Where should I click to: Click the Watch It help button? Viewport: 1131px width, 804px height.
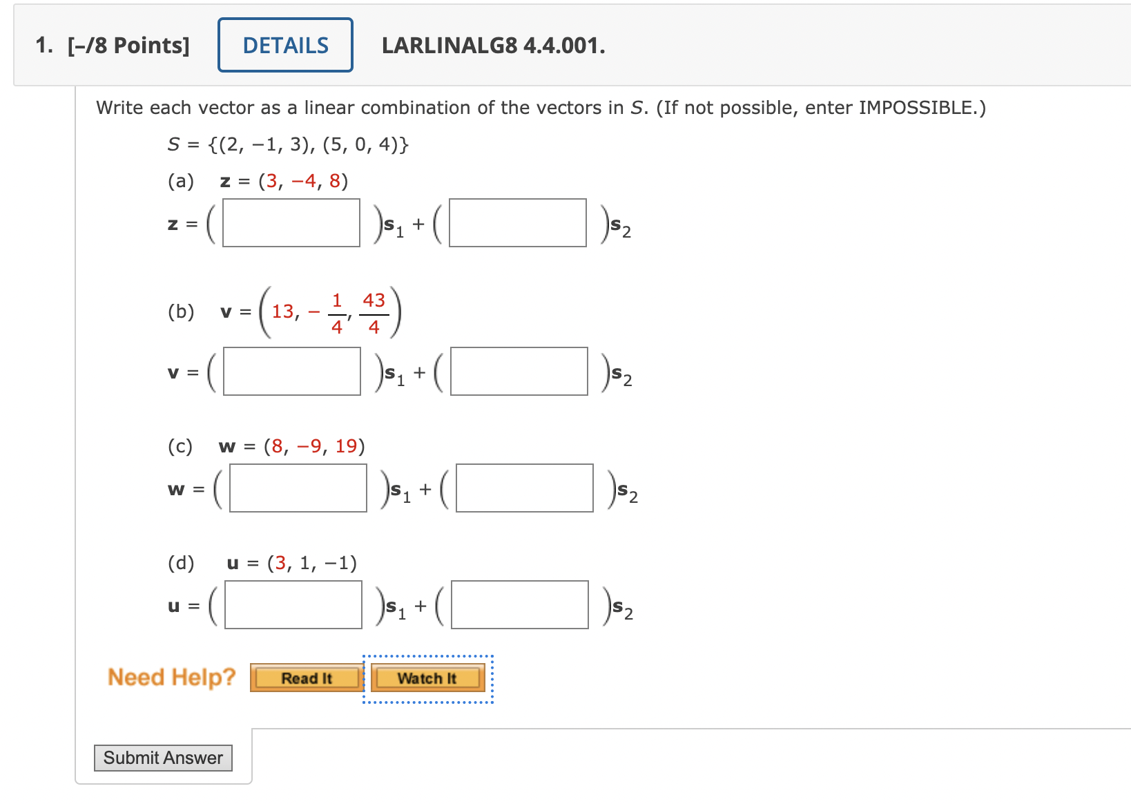[428, 678]
